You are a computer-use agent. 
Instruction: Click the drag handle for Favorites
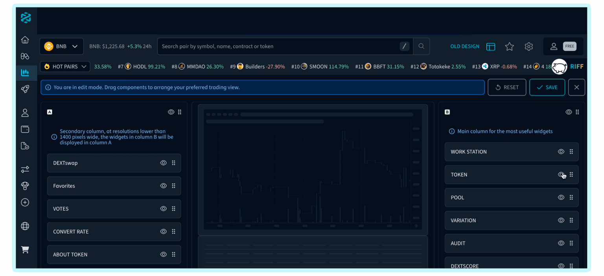[x=173, y=186]
